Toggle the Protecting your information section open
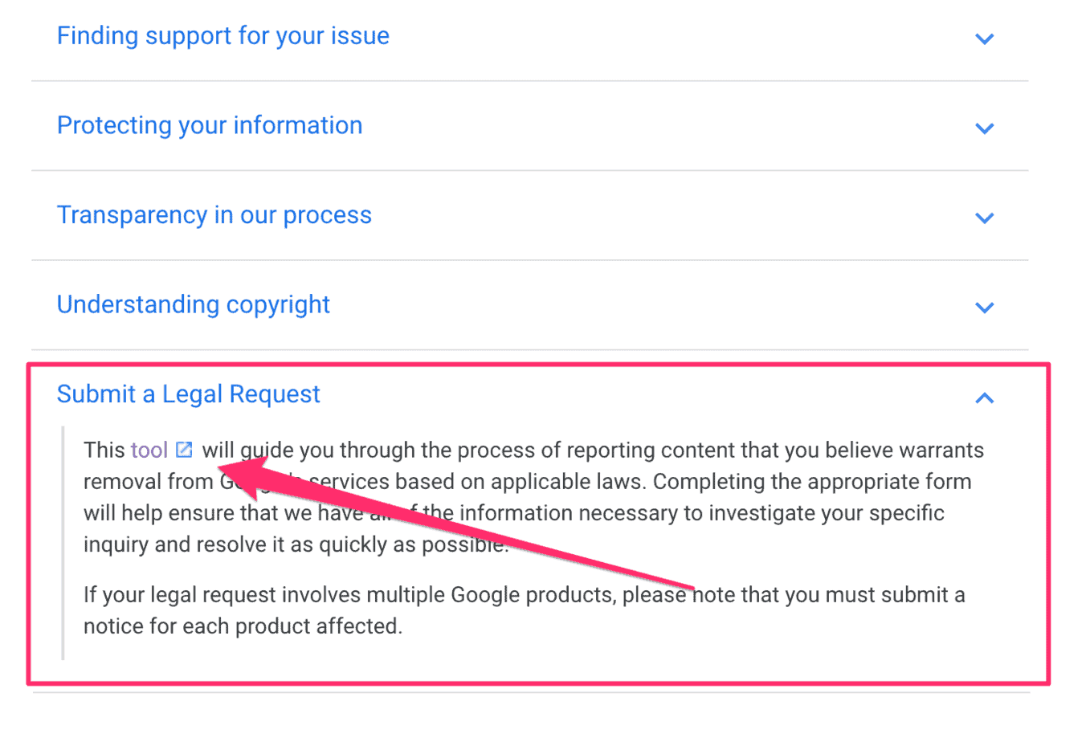 210,125
